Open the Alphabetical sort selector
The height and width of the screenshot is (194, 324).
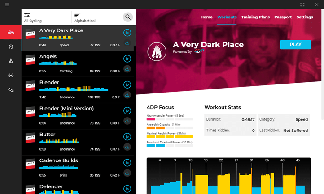click(x=85, y=17)
